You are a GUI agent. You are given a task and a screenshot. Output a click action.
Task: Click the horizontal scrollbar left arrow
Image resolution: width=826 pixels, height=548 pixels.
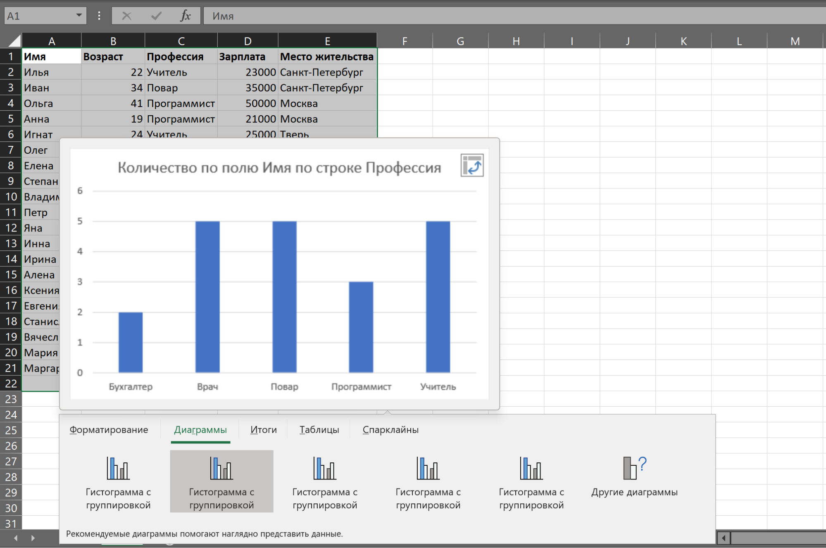tap(724, 538)
